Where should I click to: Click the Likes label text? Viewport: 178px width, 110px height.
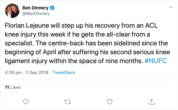click(16, 87)
